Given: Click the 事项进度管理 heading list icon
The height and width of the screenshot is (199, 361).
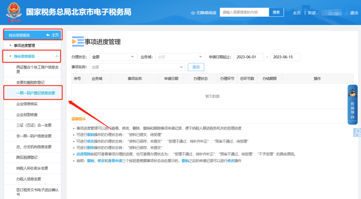Looking at the screenshot, I should [x=78, y=42].
